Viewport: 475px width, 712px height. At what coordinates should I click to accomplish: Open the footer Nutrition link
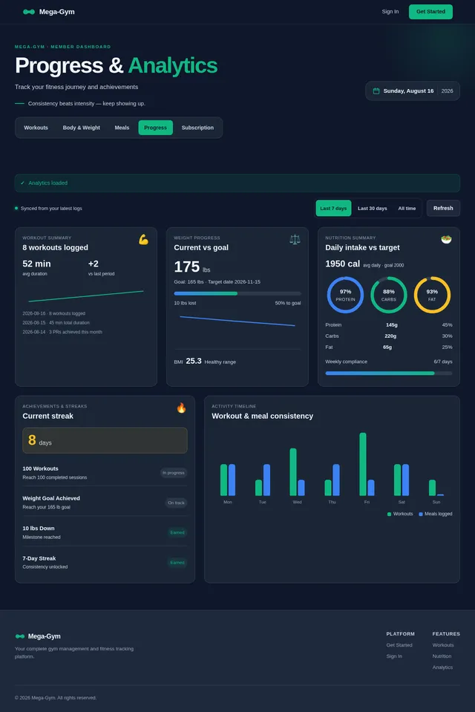[442, 656]
